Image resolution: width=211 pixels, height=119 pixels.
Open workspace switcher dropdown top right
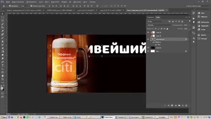(x=197, y=6)
